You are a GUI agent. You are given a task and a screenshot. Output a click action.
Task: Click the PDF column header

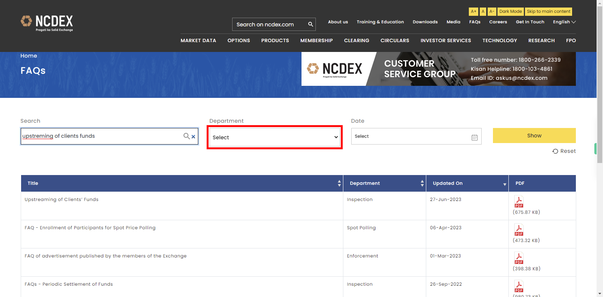pos(542,183)
